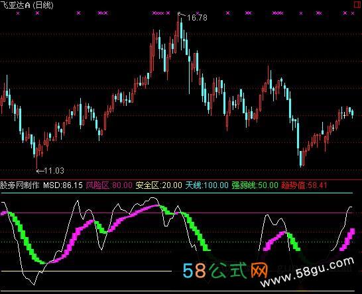
Task: Click the 11.03 low price label
Action: (54, 171)
